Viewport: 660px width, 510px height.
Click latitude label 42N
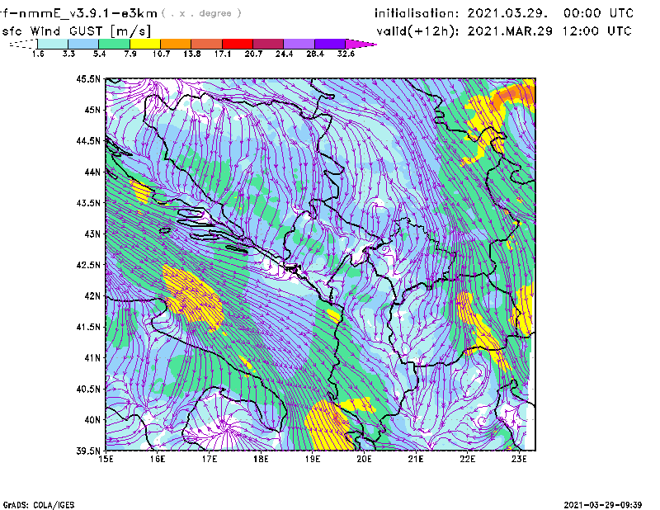pos(92,296)
